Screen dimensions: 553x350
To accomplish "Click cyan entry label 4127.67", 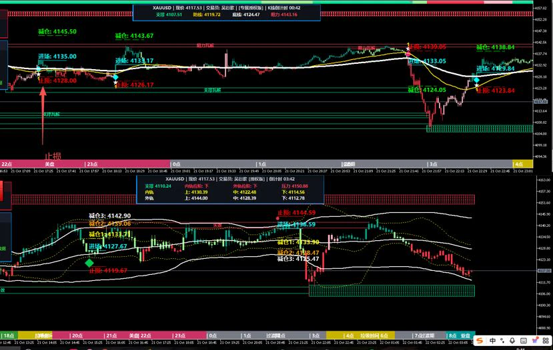I will click(x=107, y=246).
